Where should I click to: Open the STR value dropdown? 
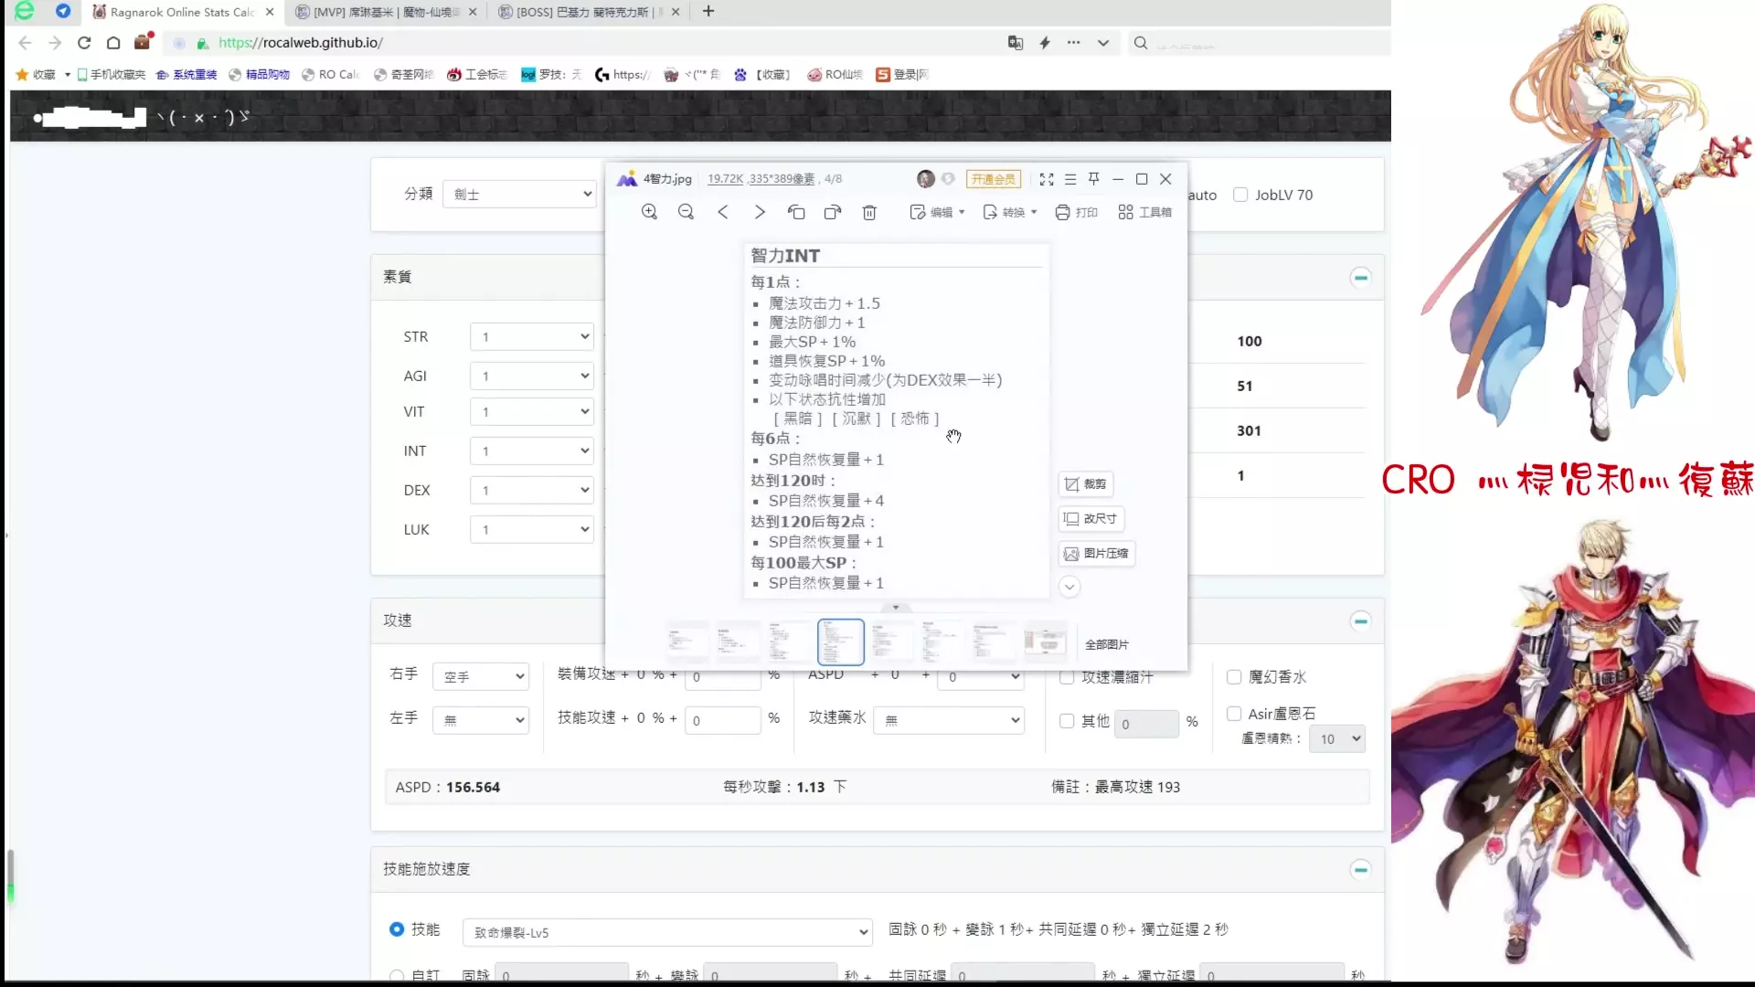pos(532,337)
